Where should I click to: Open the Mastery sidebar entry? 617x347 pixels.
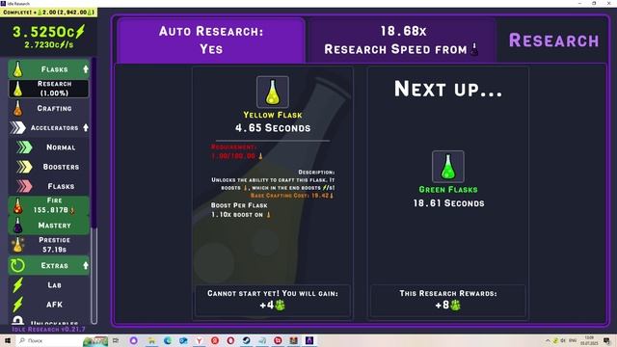coord(49,226)
